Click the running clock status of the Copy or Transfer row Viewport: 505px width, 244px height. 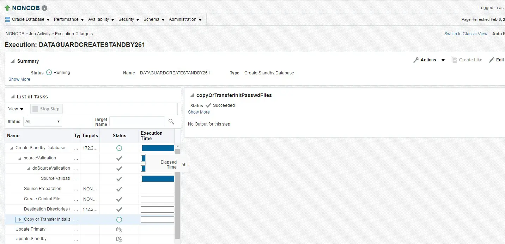point(119,220)
